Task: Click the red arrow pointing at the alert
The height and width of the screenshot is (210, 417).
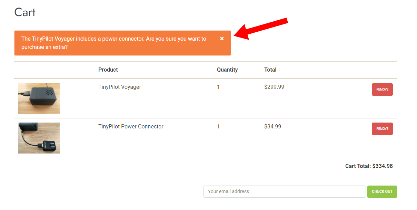Action: pos(261,28)
